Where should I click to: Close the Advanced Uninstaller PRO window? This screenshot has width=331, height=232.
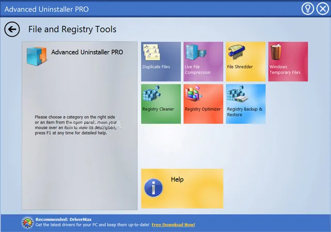(x=323, y=9)
